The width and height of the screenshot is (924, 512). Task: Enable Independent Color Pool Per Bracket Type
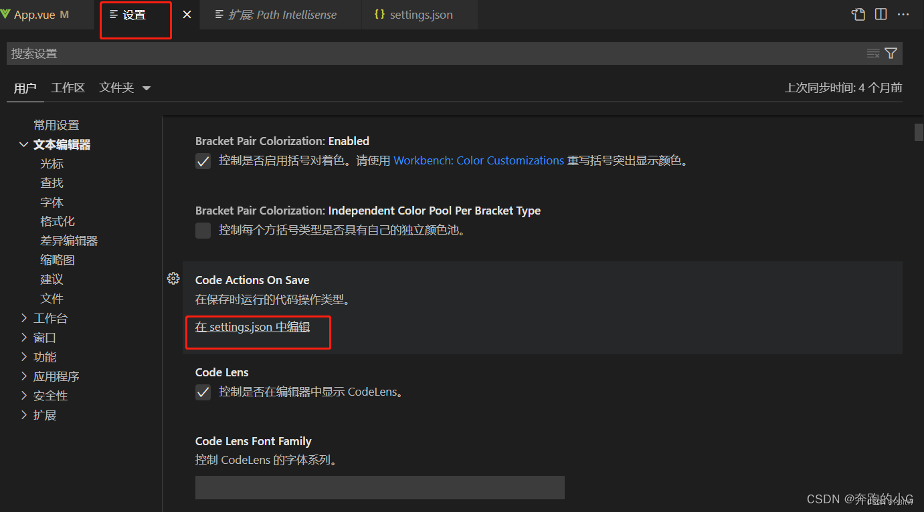coord(203,231)
